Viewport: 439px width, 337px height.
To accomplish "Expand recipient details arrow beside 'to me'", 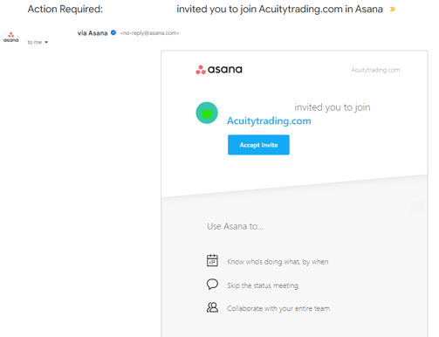I will (x=46, y=43).
